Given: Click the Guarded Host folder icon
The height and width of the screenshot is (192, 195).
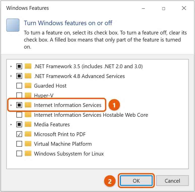Looking at the screenshot, I should [28, 86].
